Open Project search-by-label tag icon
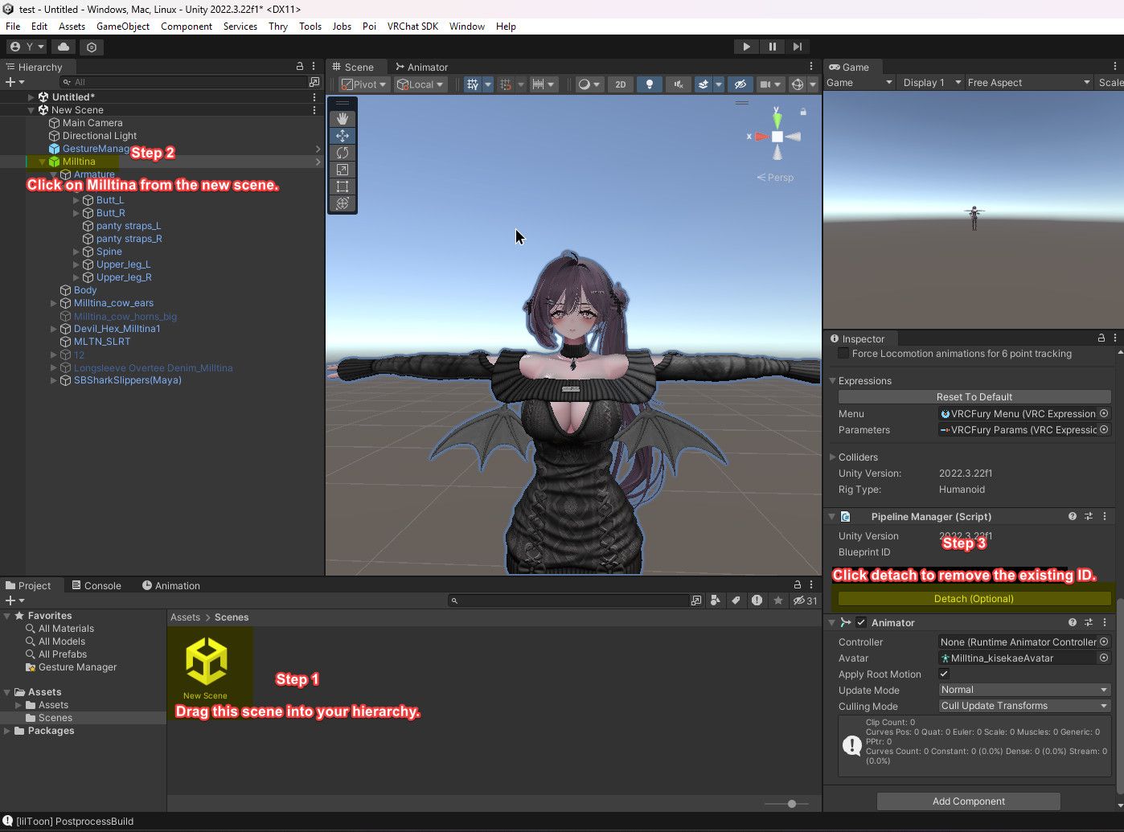Image resolution: width=1124 pixels, height=832 pixels. pos(736,600)
